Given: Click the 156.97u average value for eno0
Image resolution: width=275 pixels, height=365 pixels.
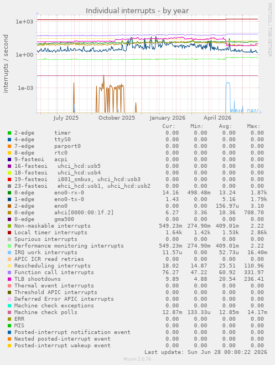Looking at the screenshot, I should point(227,206).
